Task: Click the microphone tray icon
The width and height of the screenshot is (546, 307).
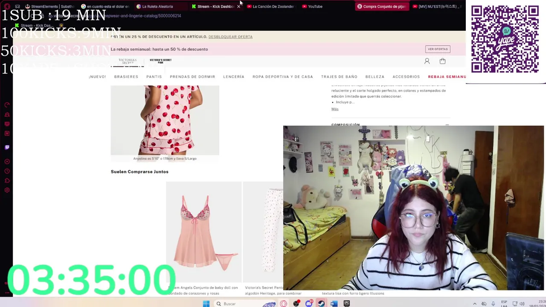Action: tap(493, 304)
